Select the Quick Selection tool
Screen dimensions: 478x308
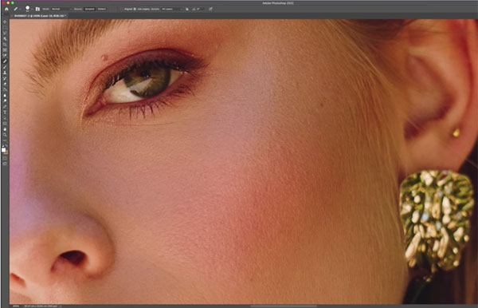[5, 39]
